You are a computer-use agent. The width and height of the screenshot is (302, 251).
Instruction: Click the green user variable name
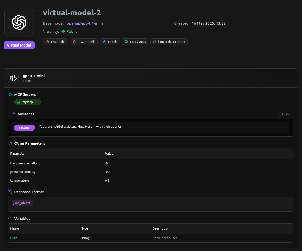(14, 238)
